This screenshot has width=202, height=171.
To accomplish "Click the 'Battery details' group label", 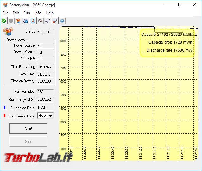I will (x=17, y=40).
